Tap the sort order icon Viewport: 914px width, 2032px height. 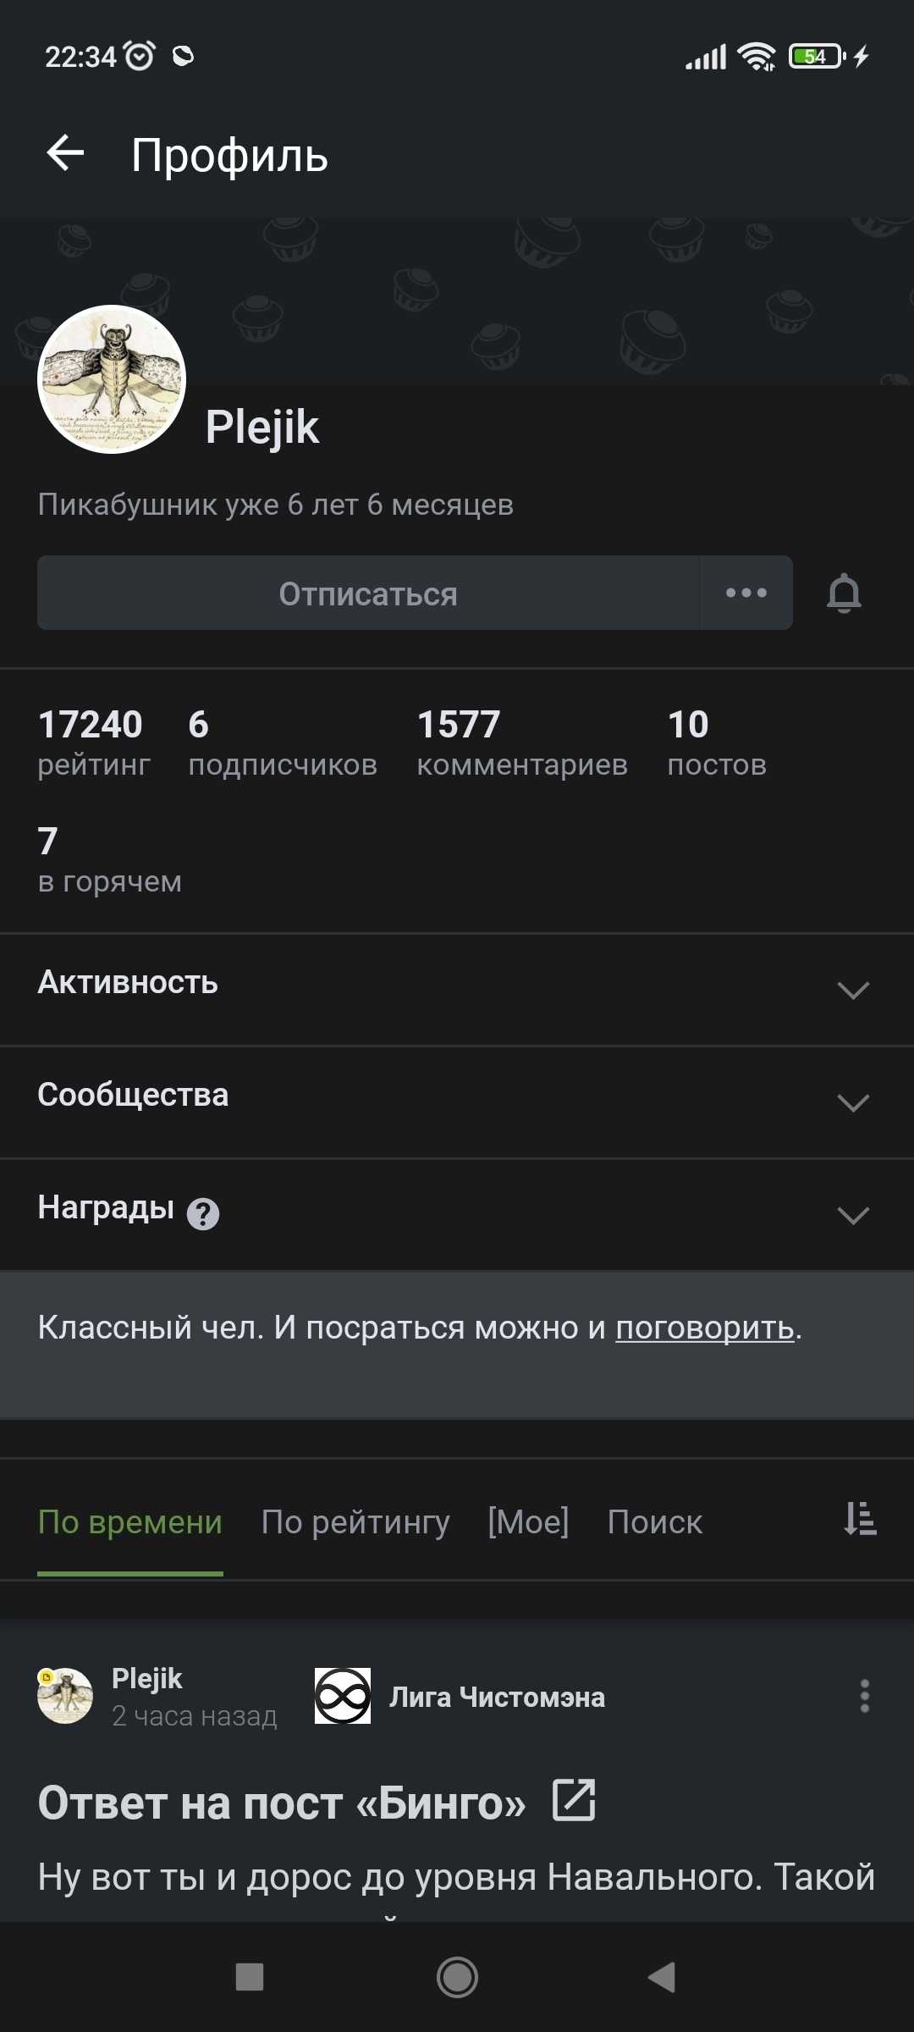pyautogui.click(x=860, y=1519)
